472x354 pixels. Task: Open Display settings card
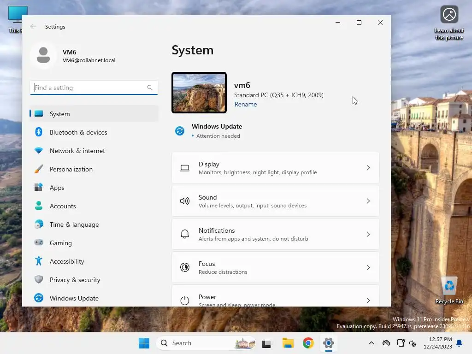coord(276,168)
